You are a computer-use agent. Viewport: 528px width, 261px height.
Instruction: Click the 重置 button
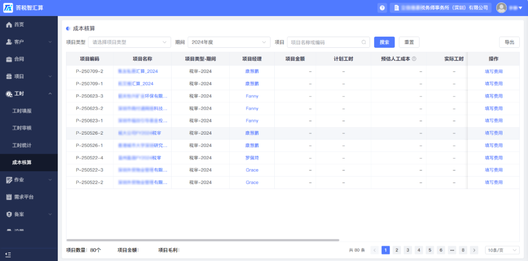coord(409,42)
